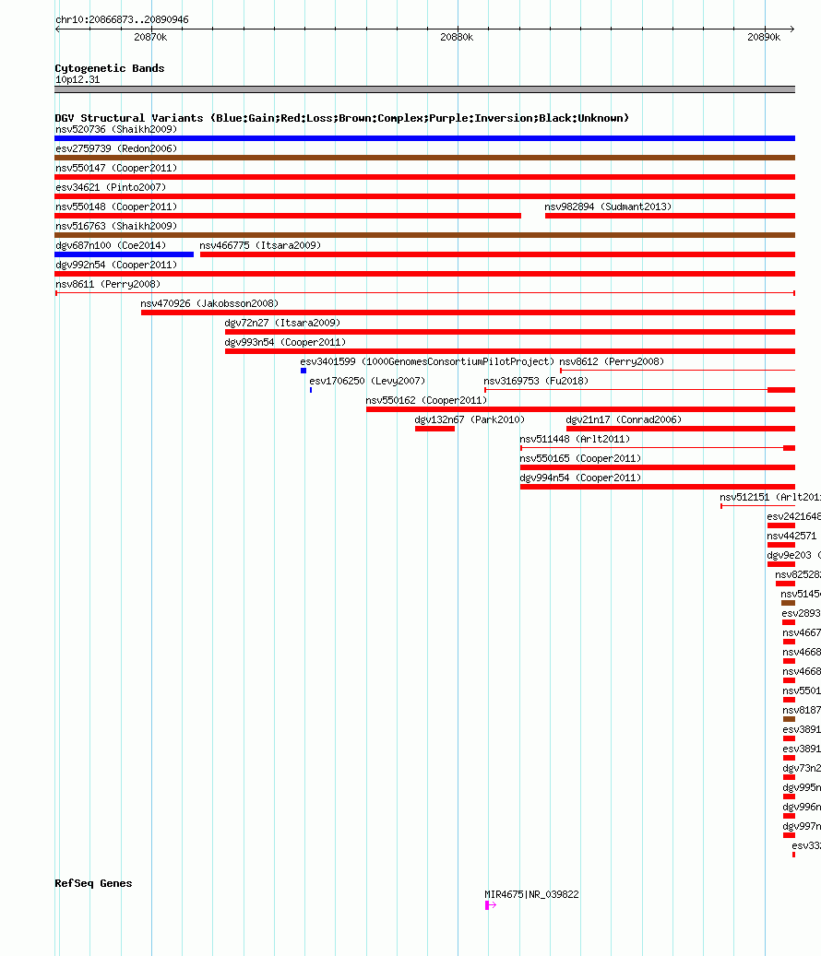
Task: Click nsv3169753 (Fu2018) label
Action: click(x=536, y=381)
